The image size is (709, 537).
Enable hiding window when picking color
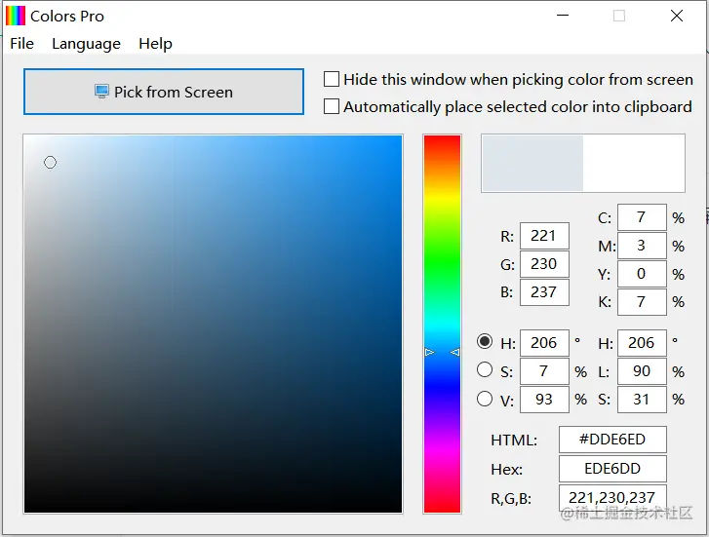click(332, 79)
